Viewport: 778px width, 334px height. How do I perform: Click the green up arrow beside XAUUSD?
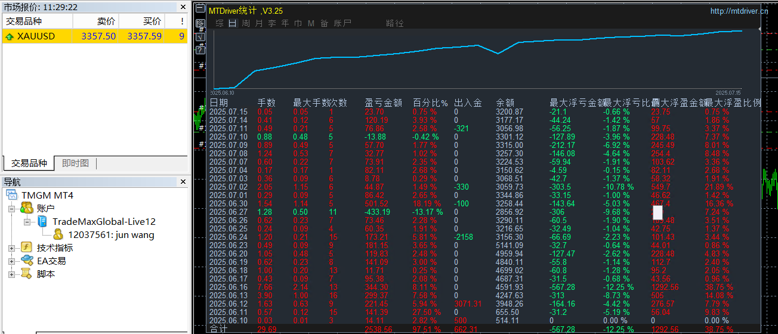9,36
